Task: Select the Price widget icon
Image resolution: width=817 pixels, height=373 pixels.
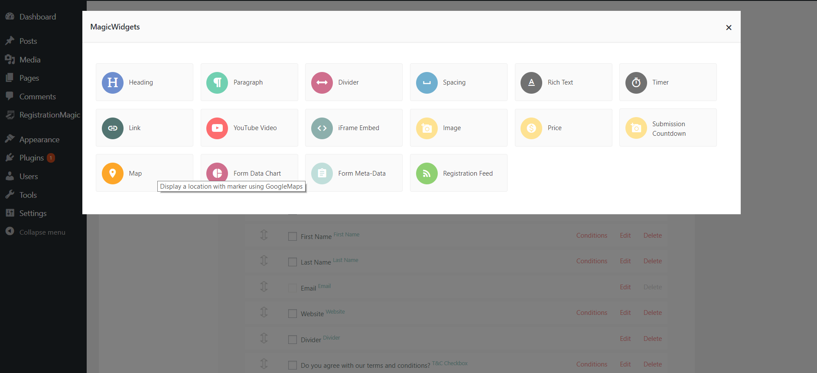Action: point(531,128)
